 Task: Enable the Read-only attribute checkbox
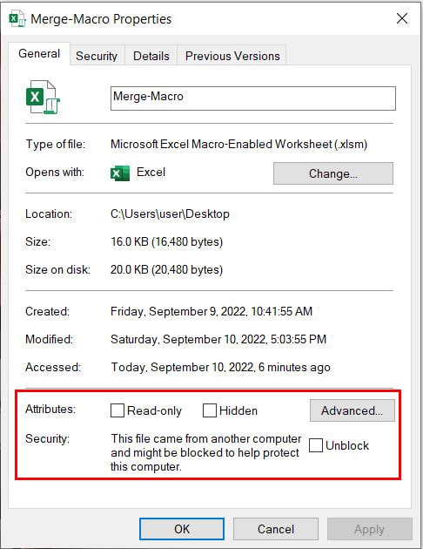pyautogui.click(x=117, y=410)
